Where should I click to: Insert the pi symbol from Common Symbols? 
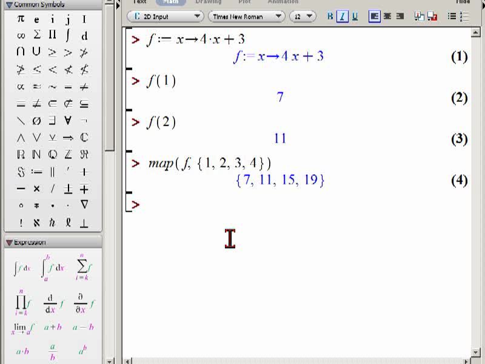tap(21, 19)
